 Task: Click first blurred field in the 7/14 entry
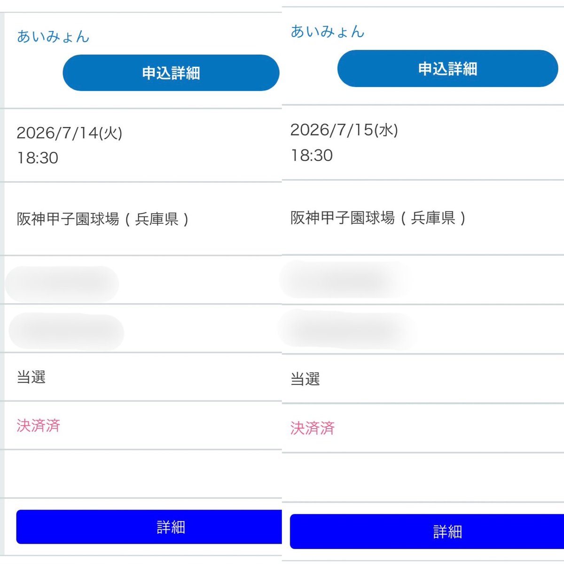tap(62, 284)
